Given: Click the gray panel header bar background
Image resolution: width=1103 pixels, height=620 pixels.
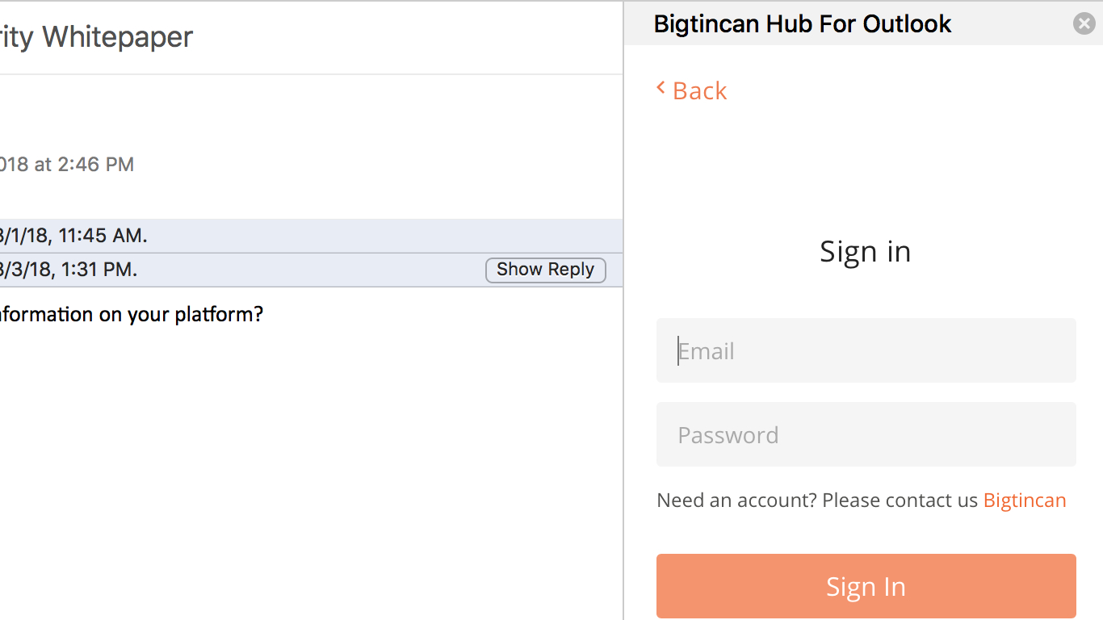Looking at the screenshot, I should pos(1009,24).
